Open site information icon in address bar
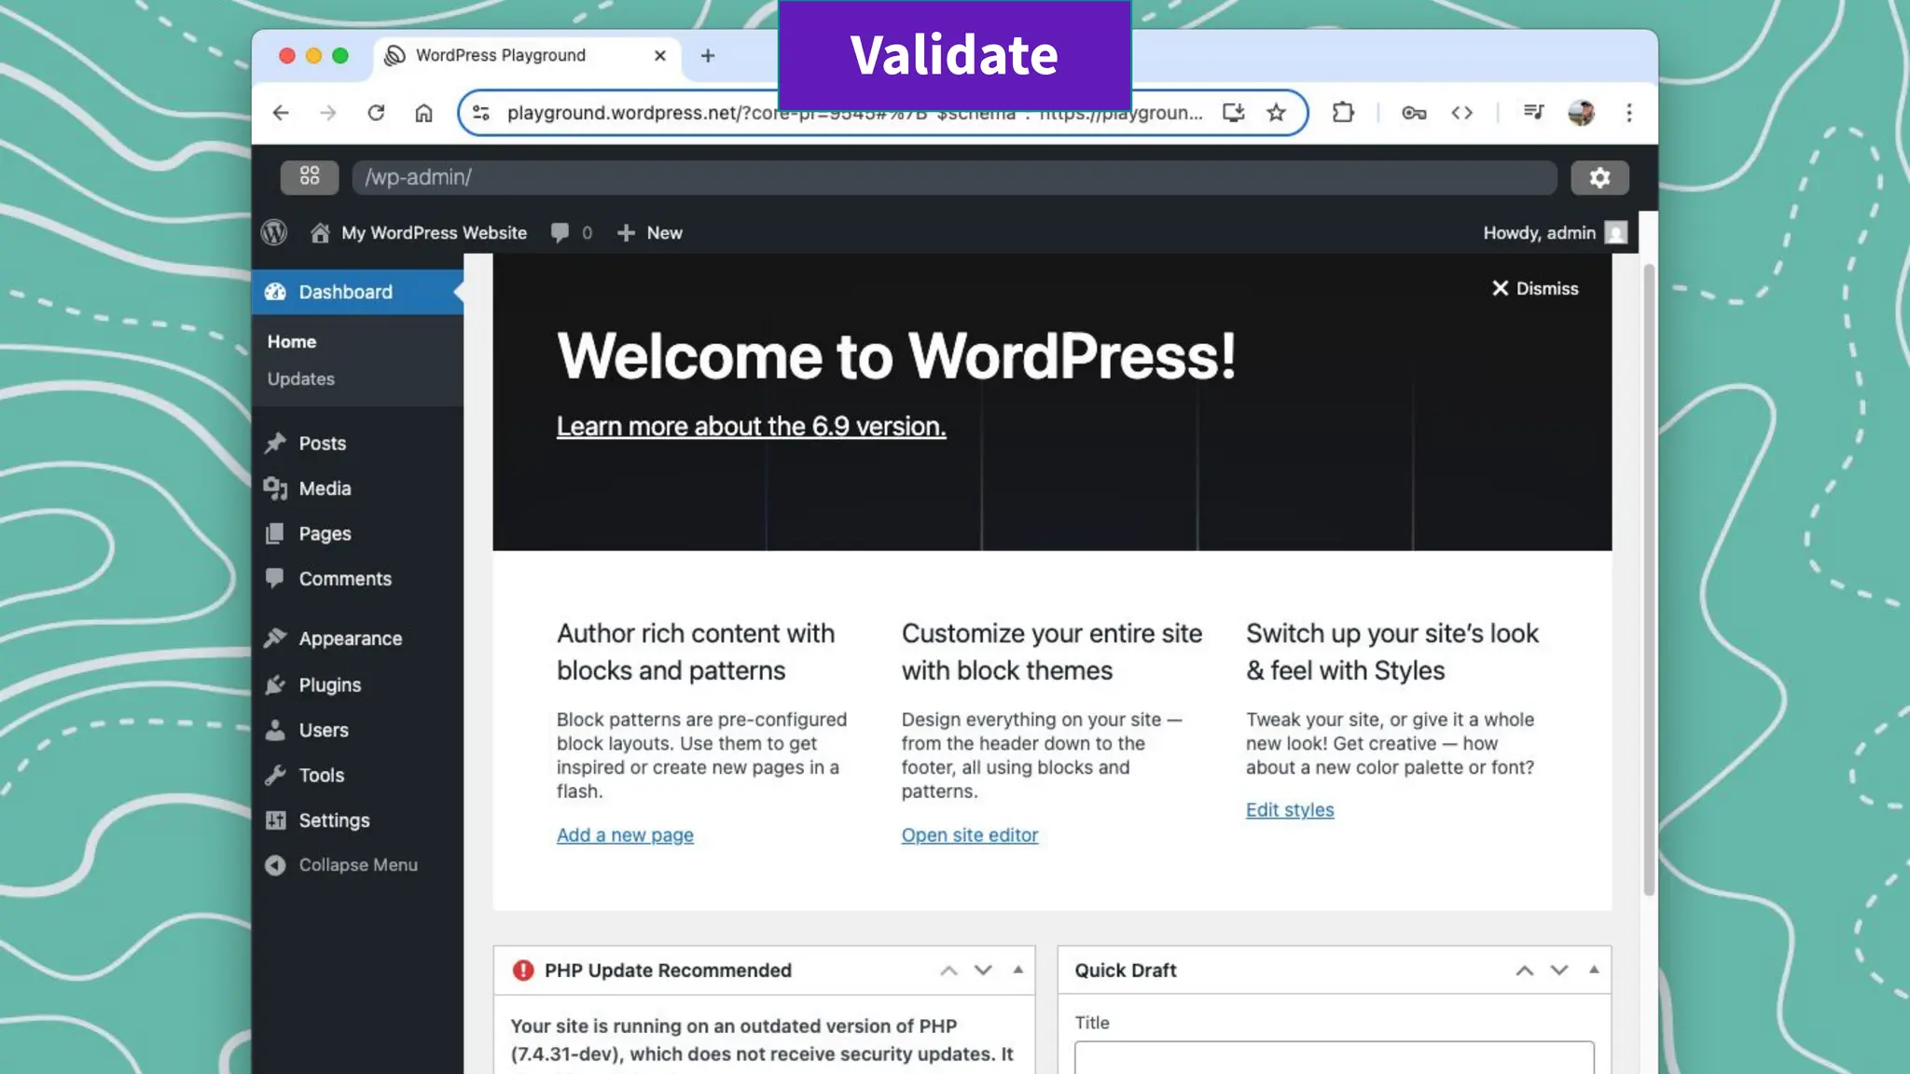Image resolution: width=1910 pixels, height=1074 pixels. 481,113
